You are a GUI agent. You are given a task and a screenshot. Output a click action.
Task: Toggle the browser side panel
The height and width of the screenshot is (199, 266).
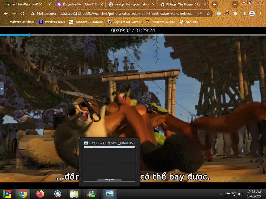pyautogui.click(x=244, y=13)
